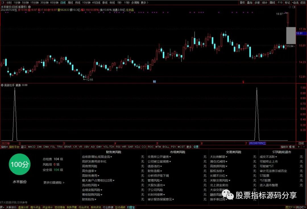This screenshot has height=209, width=307.
Task: Select the BOLL indicator tab
Action: pos(166,147)
